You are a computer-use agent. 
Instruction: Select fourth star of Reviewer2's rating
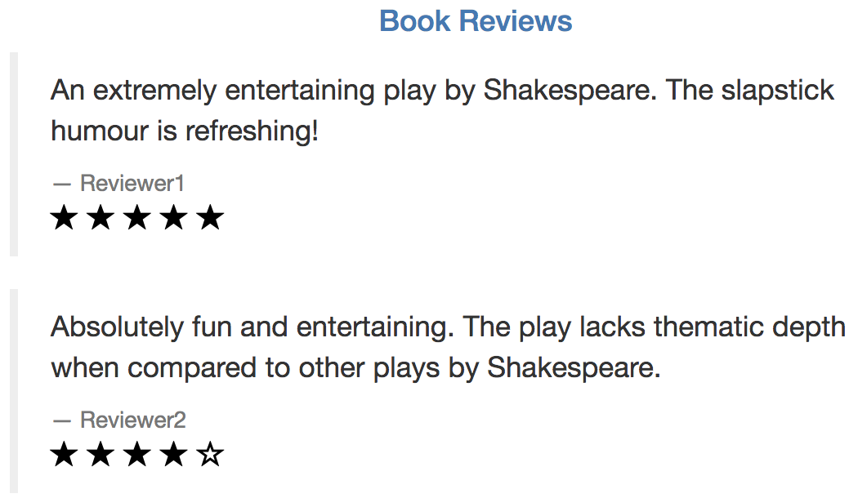(174, 454)
